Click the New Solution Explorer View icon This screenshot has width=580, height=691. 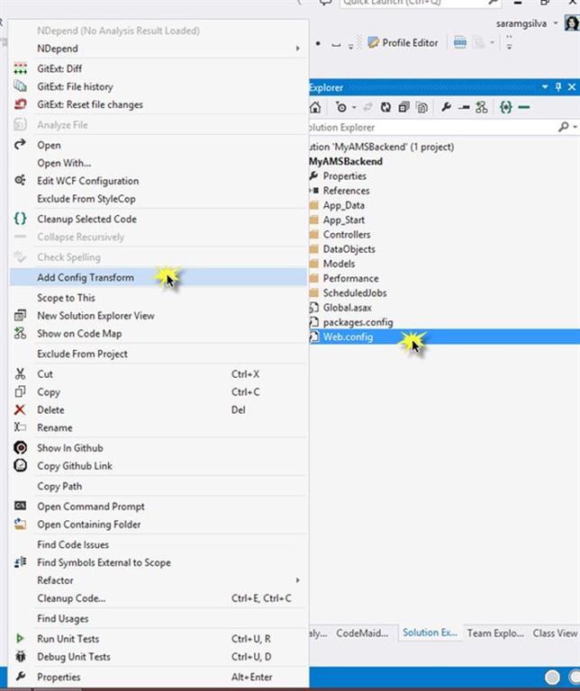click(21, 316)
